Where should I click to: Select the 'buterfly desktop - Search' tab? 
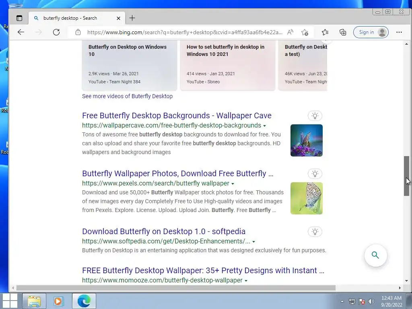click(x=77, y=18)
